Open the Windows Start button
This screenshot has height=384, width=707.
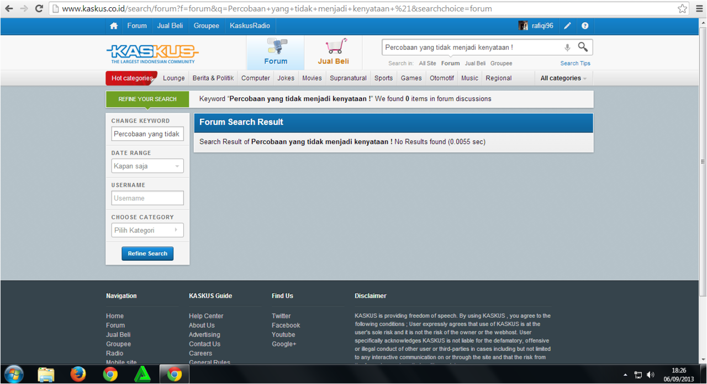click(14, 374)
